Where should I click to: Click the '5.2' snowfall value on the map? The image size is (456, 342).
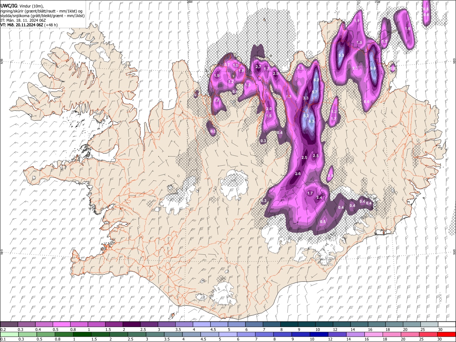pos(306,116)
